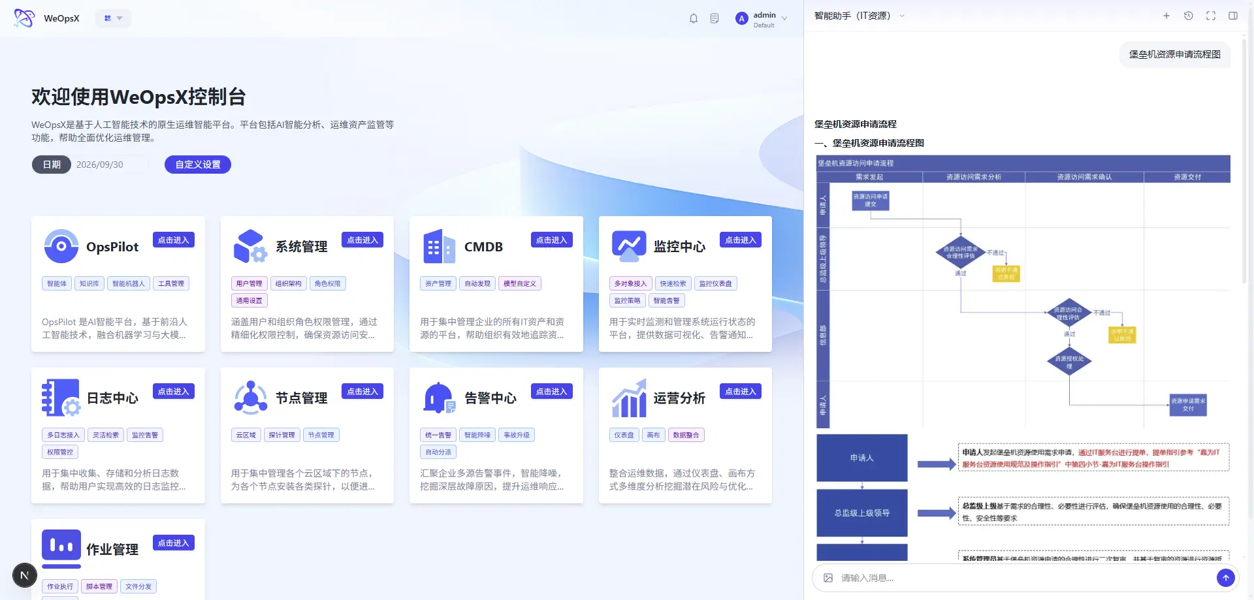
Task: Select the 探针管理 tag
Action: pos(282,435)
